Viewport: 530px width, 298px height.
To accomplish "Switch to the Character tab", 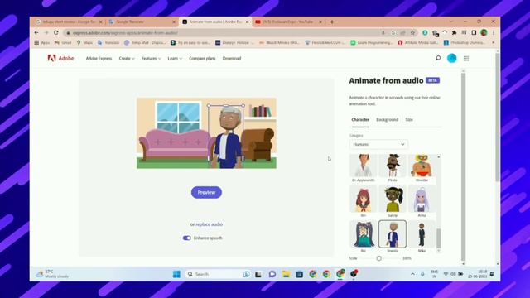I will click(360, 119).
